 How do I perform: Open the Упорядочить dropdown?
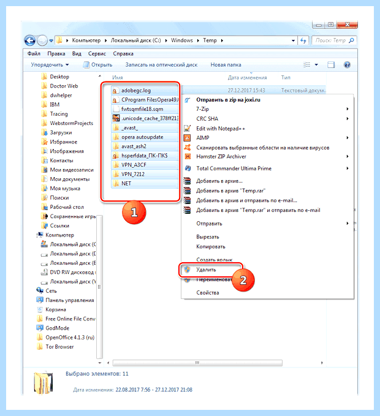[x=50, y=65]
